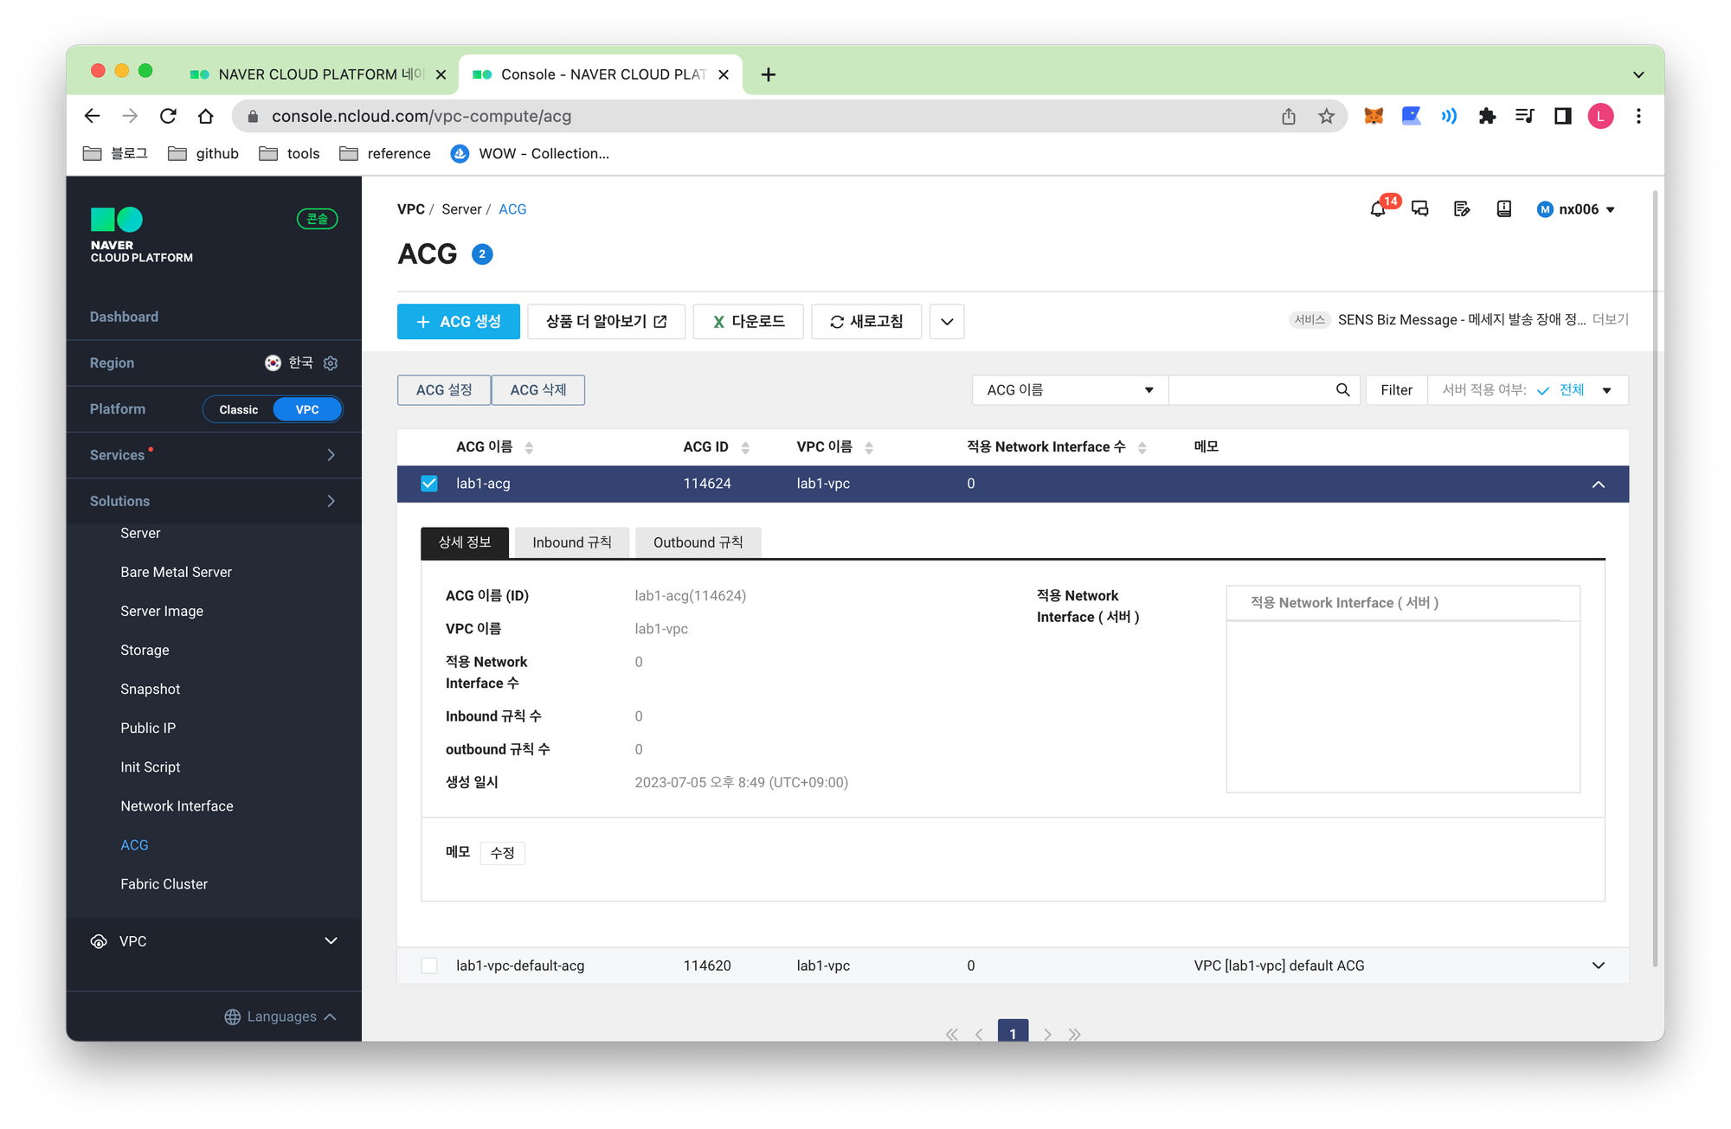The height and width of the screenshot is (1129, 1731).
Task: Switch to the Outbound 규칙 tab
Action: tap(698, 542)
